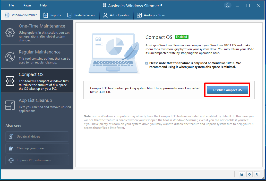The height and width of the screenshot is (181, 266).
Task: Click the green Enabled status badge
Action: [182, 37]
